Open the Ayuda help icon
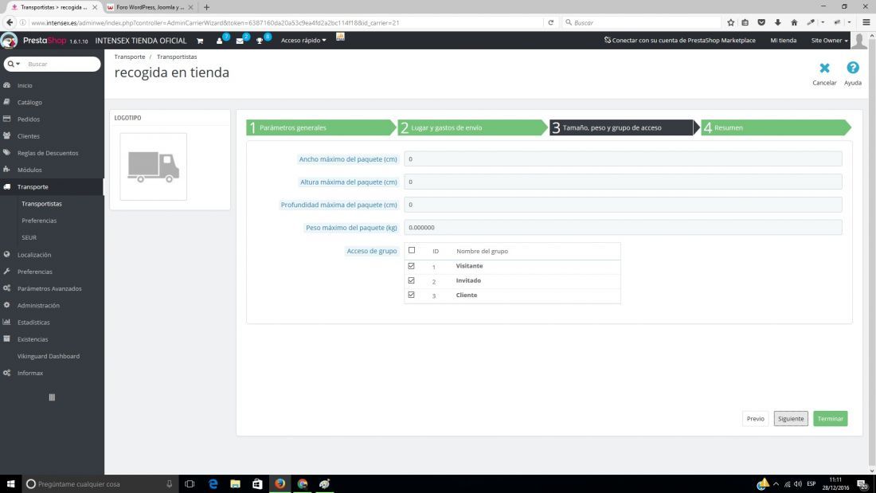This screenshot has height=493, width=876. (853, 68)
